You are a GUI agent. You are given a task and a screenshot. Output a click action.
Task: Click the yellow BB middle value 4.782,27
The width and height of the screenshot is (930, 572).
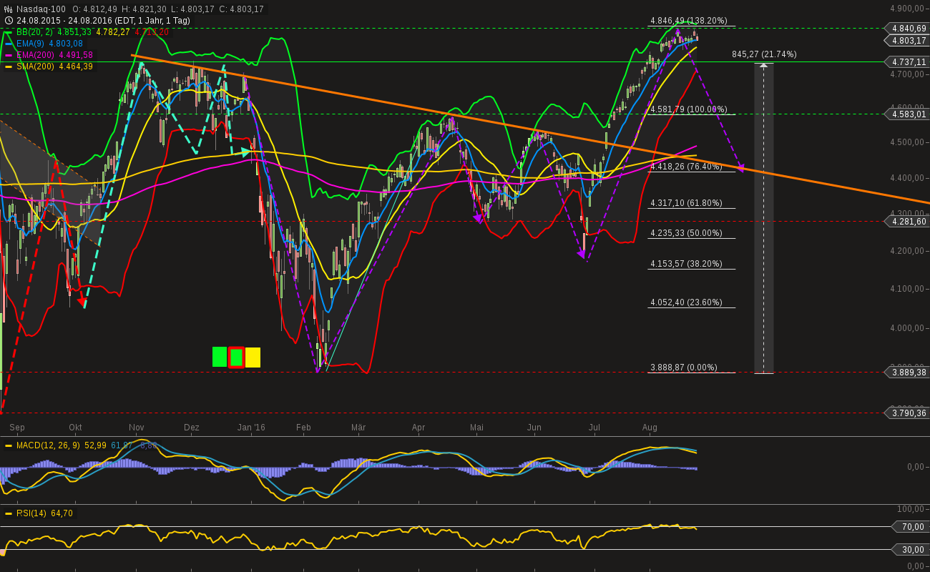114,32
